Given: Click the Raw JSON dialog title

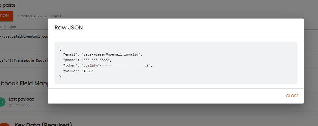Looking at the screenshot, I should click(69, 28).
